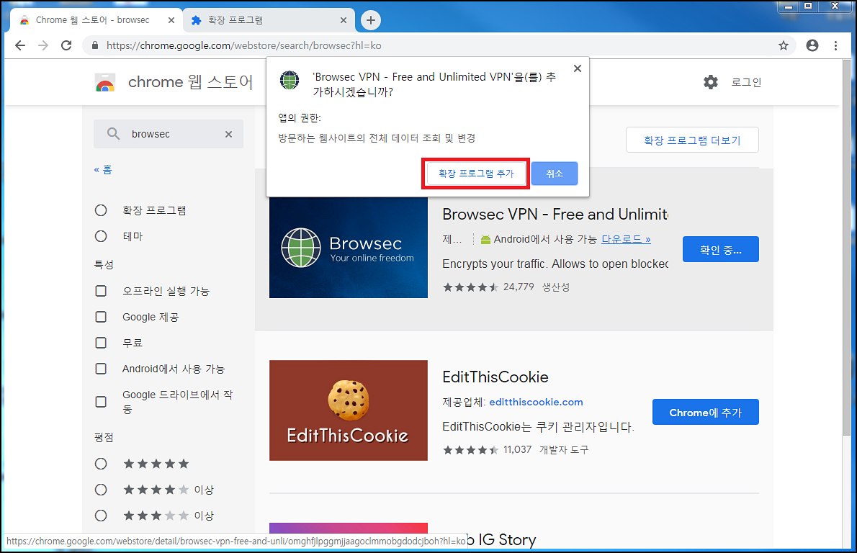Click the 개발자 도구 category label

click(x=563, y=450)
